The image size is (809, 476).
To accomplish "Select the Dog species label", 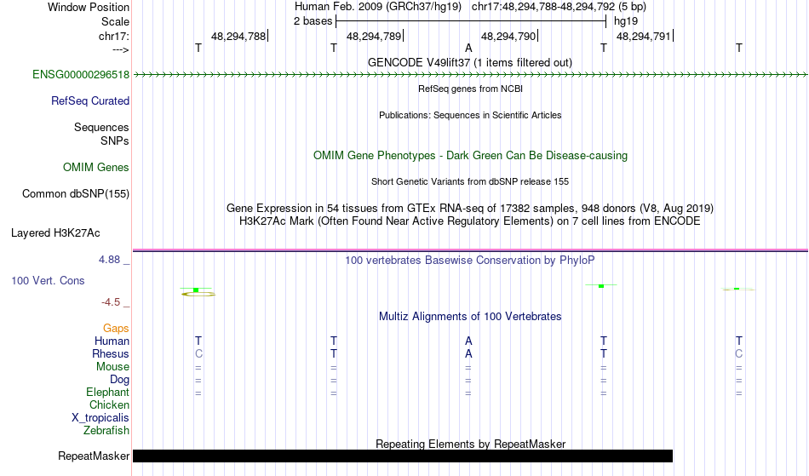I will [x=119, y=380].
